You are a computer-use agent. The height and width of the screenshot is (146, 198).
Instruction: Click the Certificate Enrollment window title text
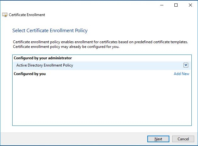[27, 15]
